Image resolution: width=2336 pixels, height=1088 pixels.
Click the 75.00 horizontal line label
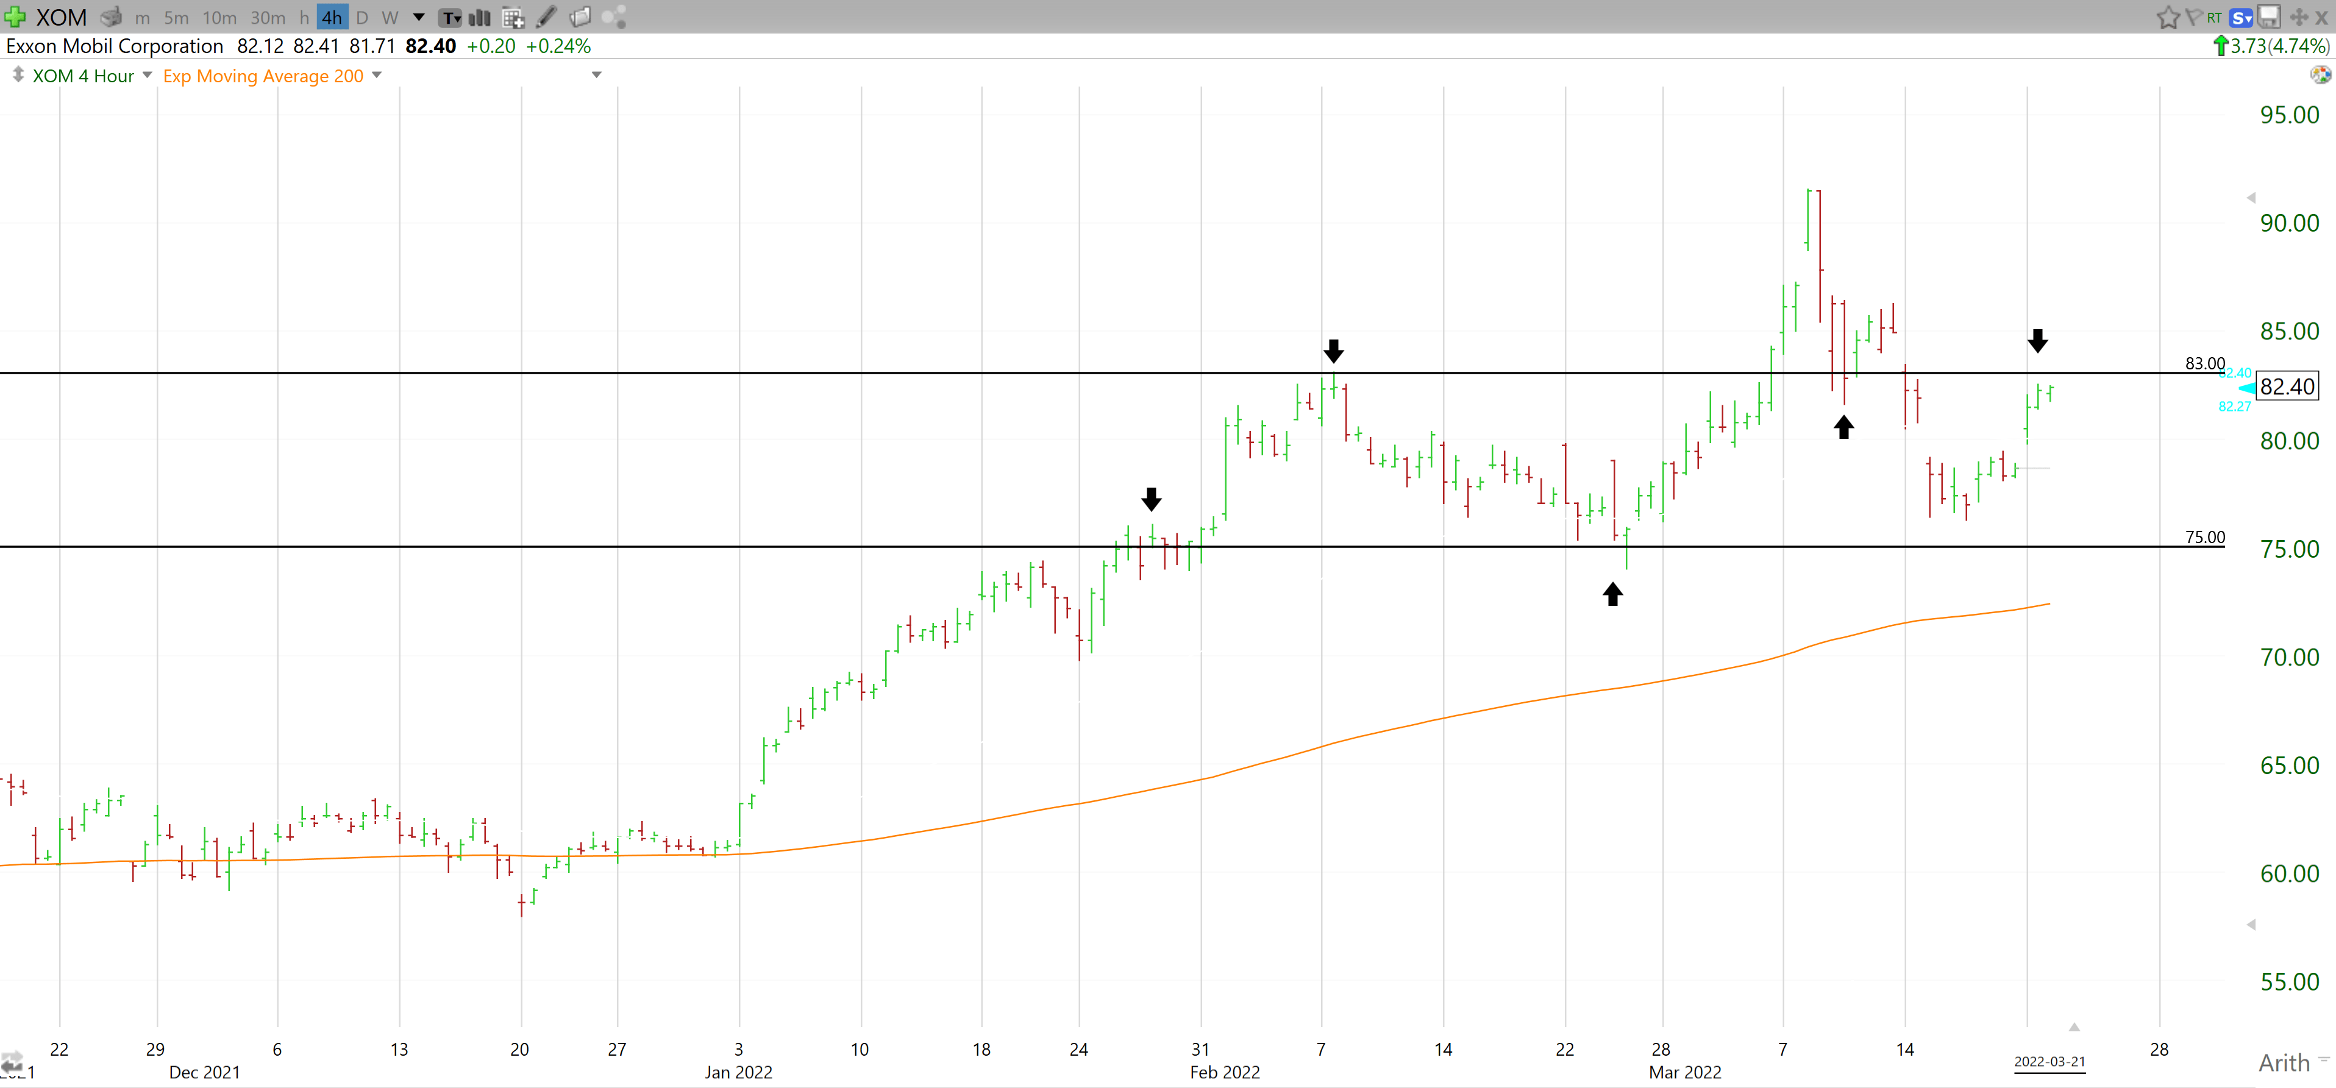tap(2204, 537)
